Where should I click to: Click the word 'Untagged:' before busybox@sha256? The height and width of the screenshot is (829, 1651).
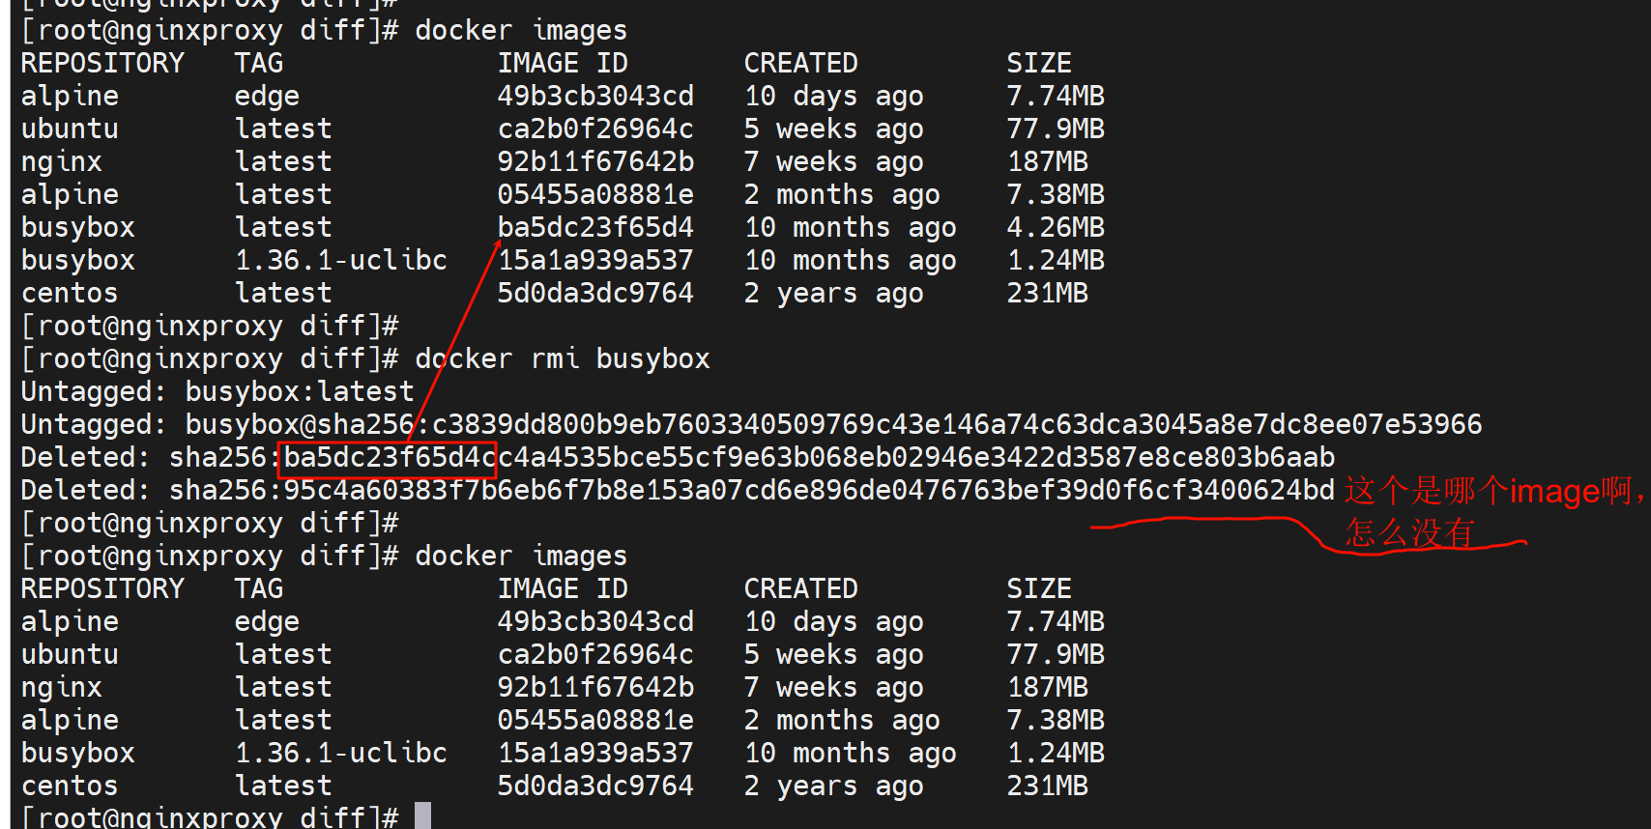tap(93, 425)
